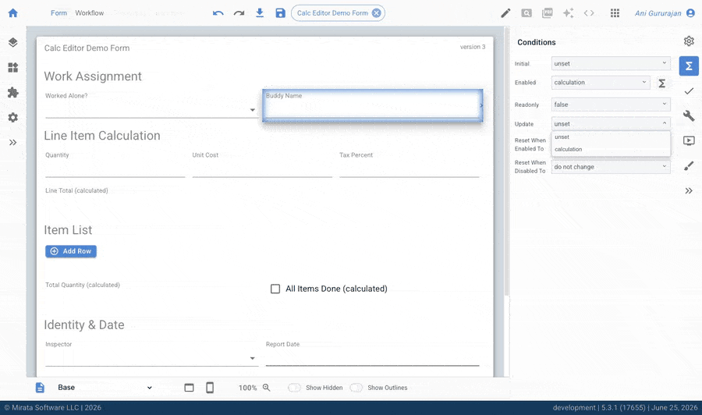Click the 100% zoom value
This screenshot has width=702, height=415.
click(x=247, y=388)
